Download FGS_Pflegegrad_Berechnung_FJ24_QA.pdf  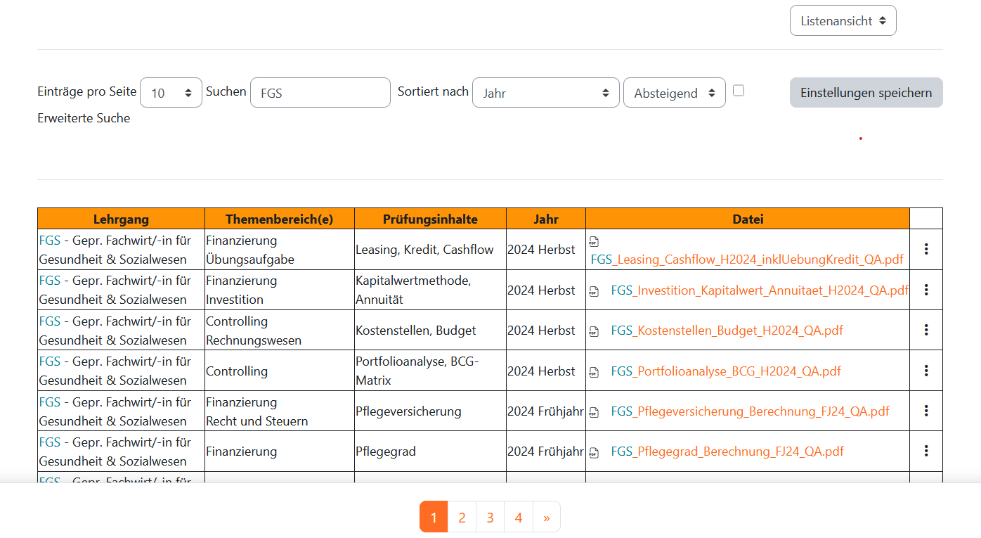point(727,451)
